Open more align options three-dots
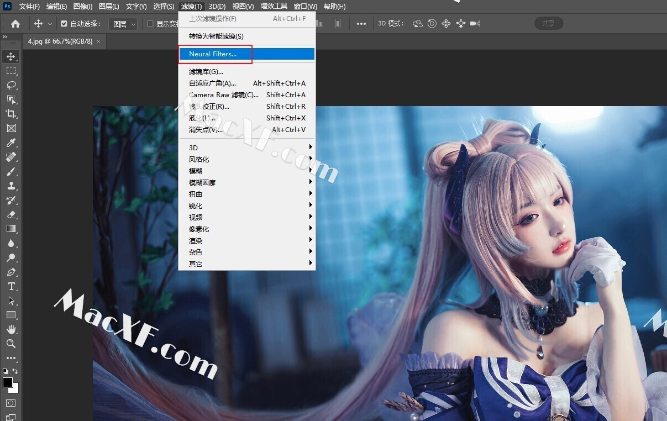 pos(361,24)
